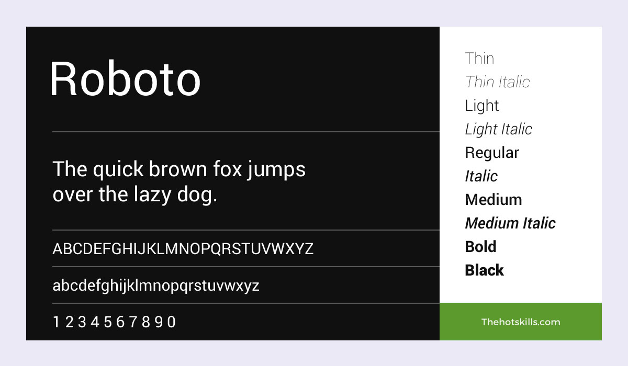Select the Thin font weight sample
The height and width of the screenshot is (366, 628).
click(479, 59)
